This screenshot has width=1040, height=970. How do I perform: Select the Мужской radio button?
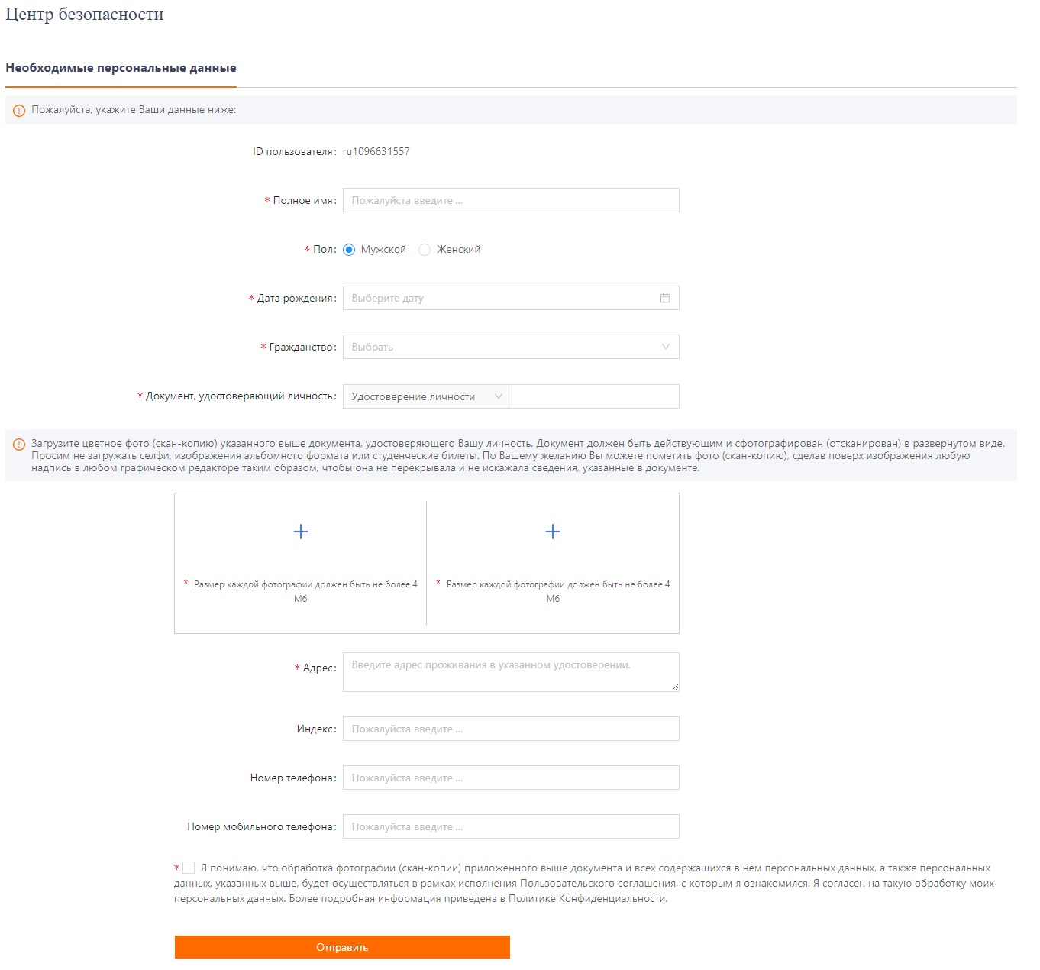tap(349, 250)
